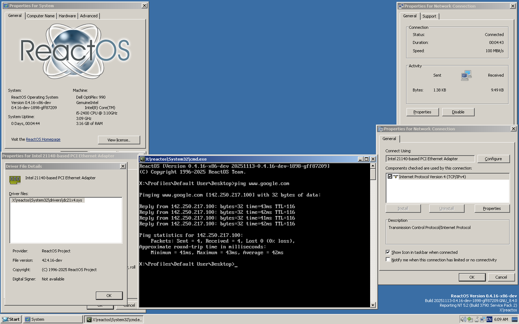Click the Dell OptiPlex 990 machine text
Image resolution: width=519 pixels, height=324 pixels.
90,97
